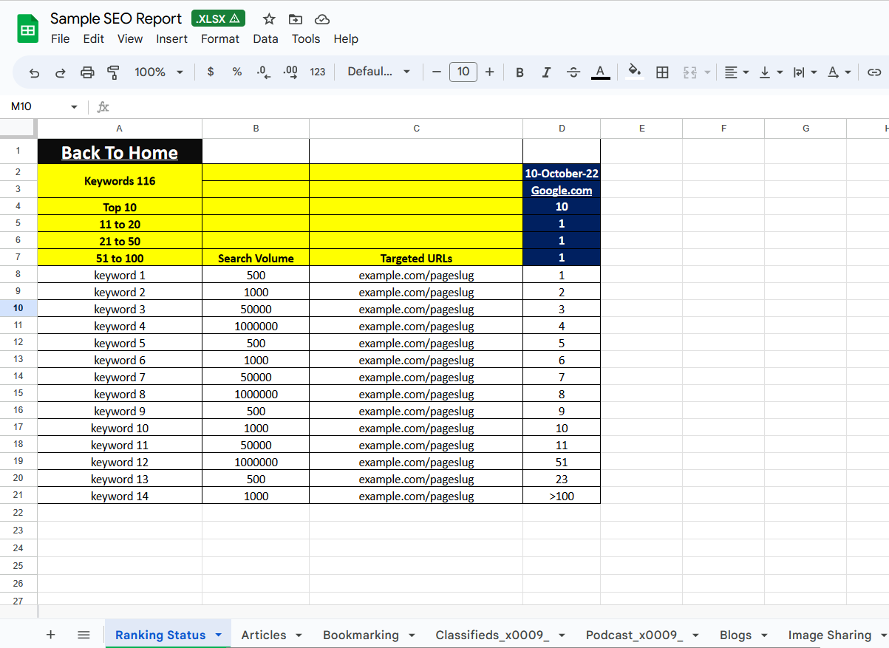Click Format as currency dollar icon
This screenshot has height=648, width=889.
(211, 72)
